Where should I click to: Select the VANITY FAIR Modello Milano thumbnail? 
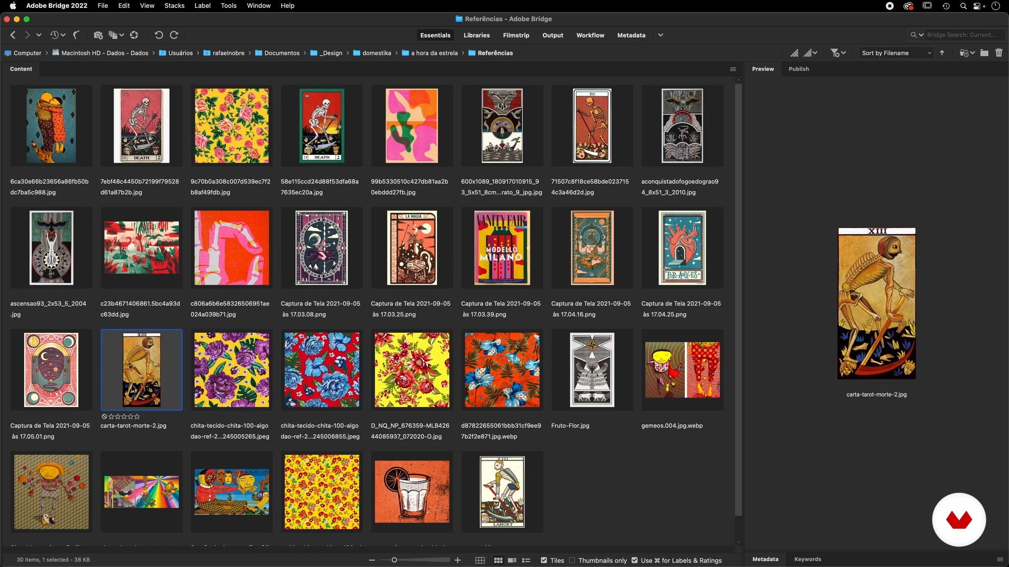[502, 248]
